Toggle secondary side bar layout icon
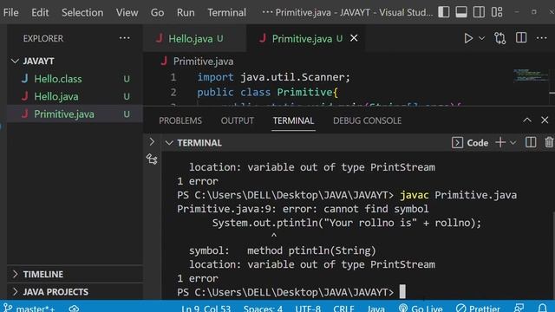 479,12
